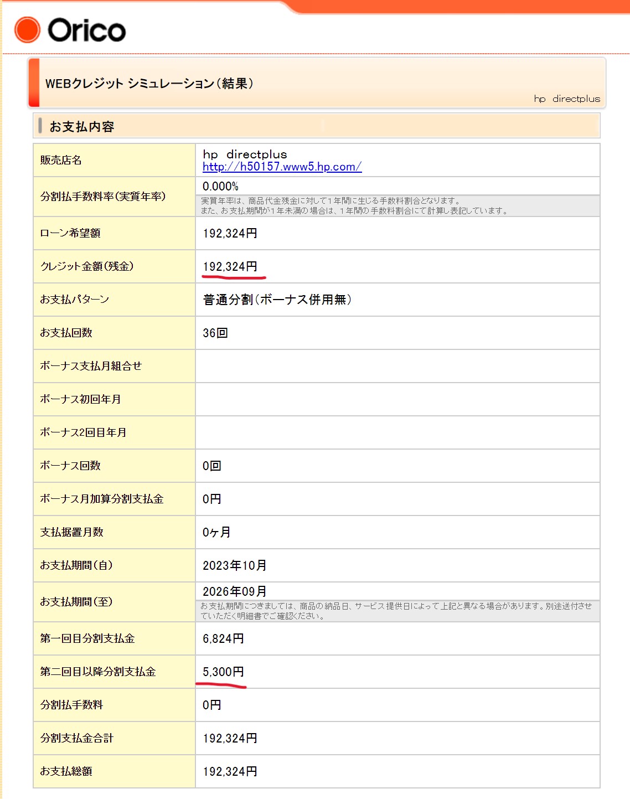Select the ローン希望額 label

pos(70,233)
